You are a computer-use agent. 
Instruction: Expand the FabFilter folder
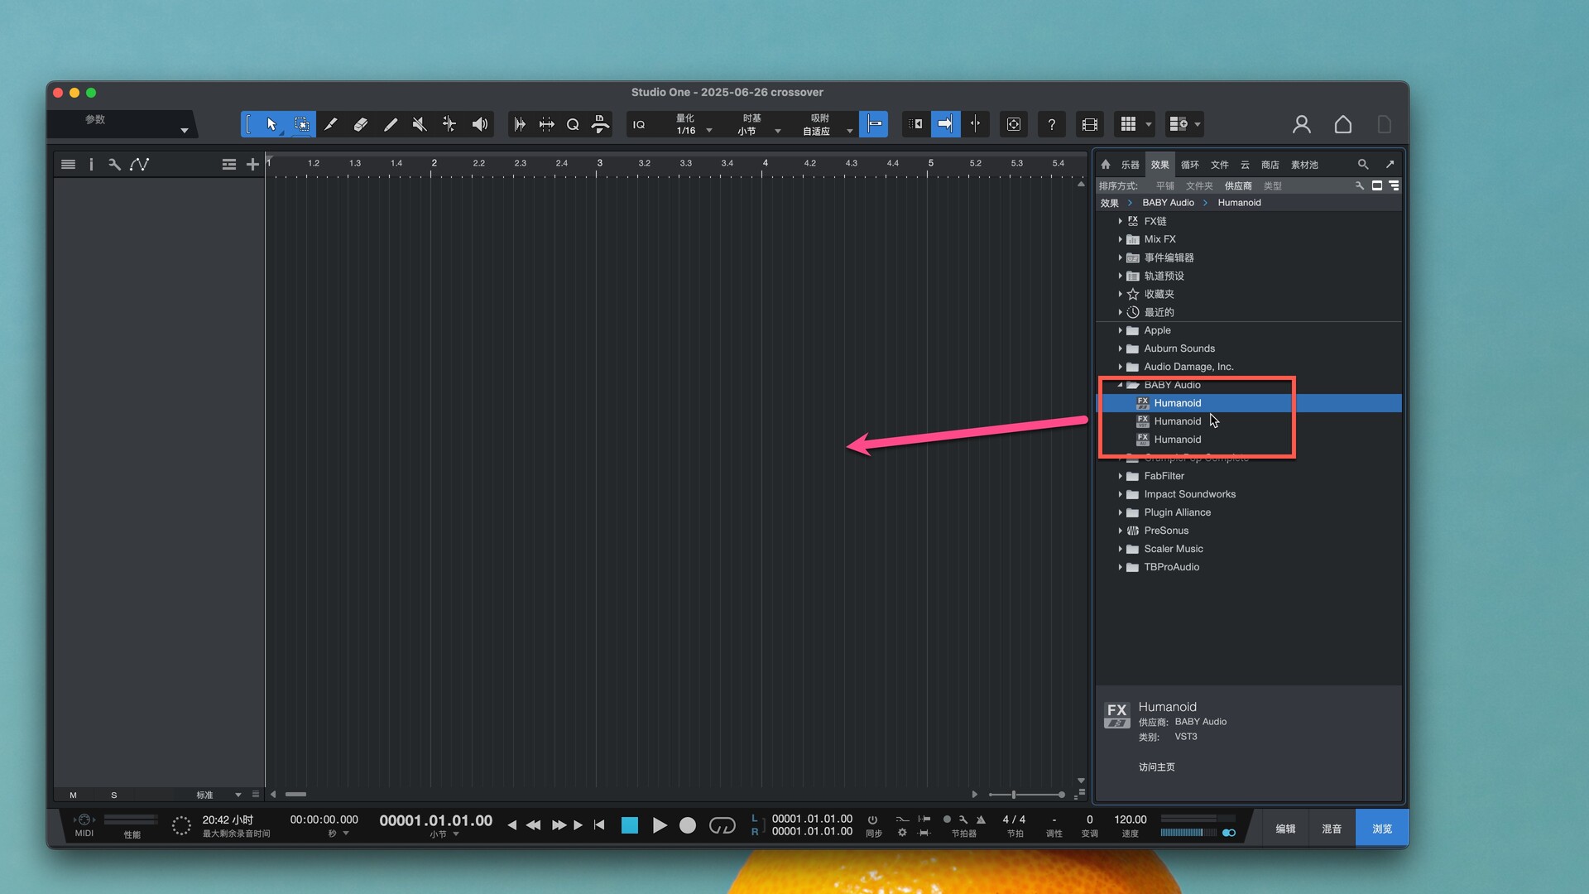(x=1120, y=476)
